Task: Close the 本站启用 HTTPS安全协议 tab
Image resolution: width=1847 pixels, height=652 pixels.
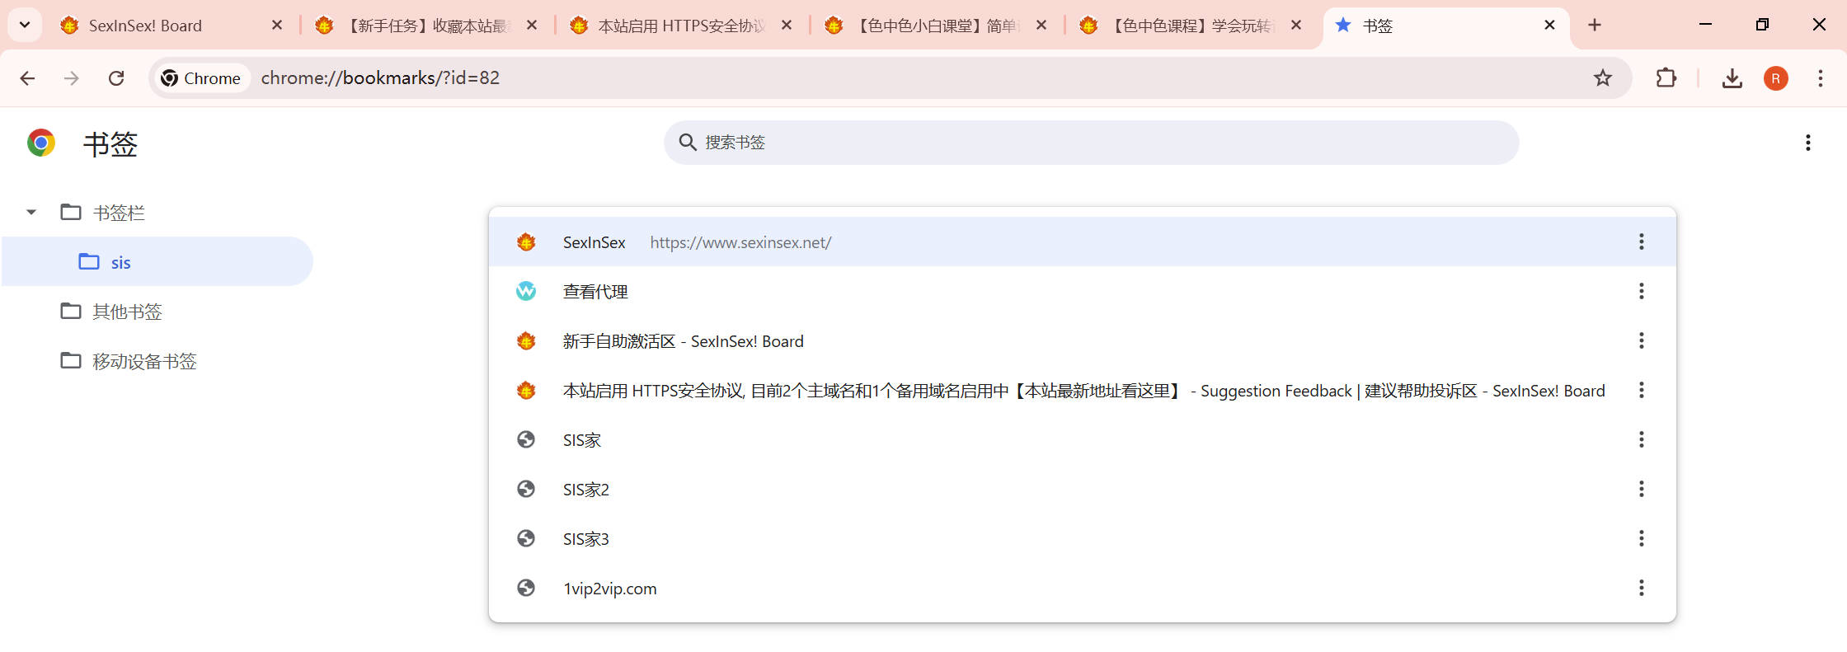Action: [787, 26]
